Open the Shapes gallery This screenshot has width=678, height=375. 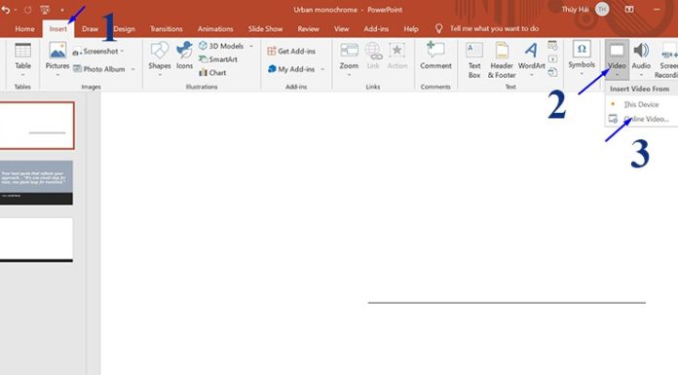tap(160, 59)
